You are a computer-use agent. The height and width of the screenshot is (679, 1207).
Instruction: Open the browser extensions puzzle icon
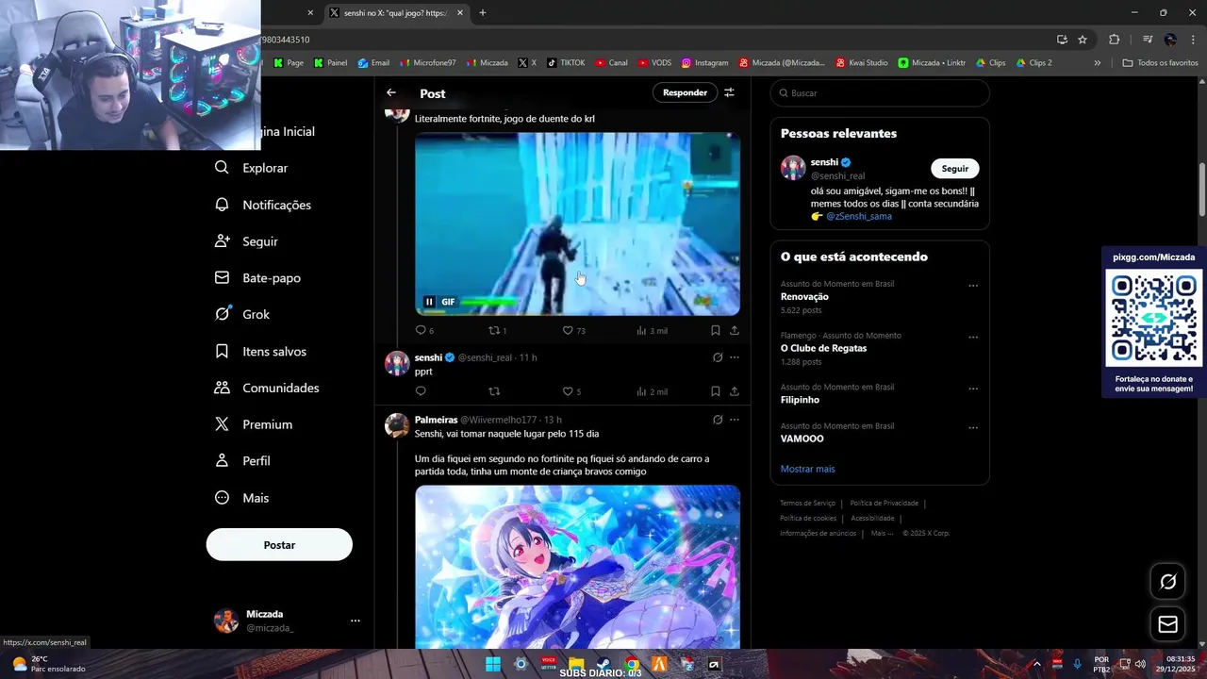1114,40
